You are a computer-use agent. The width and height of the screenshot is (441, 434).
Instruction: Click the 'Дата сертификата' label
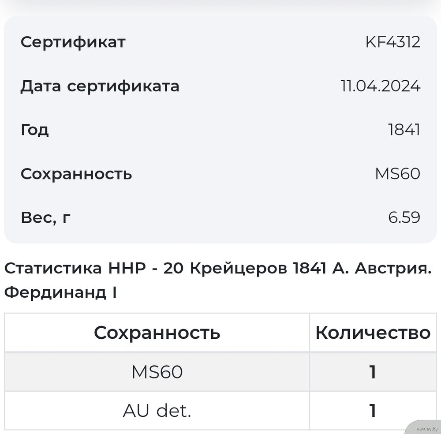(x=100, y=86)
